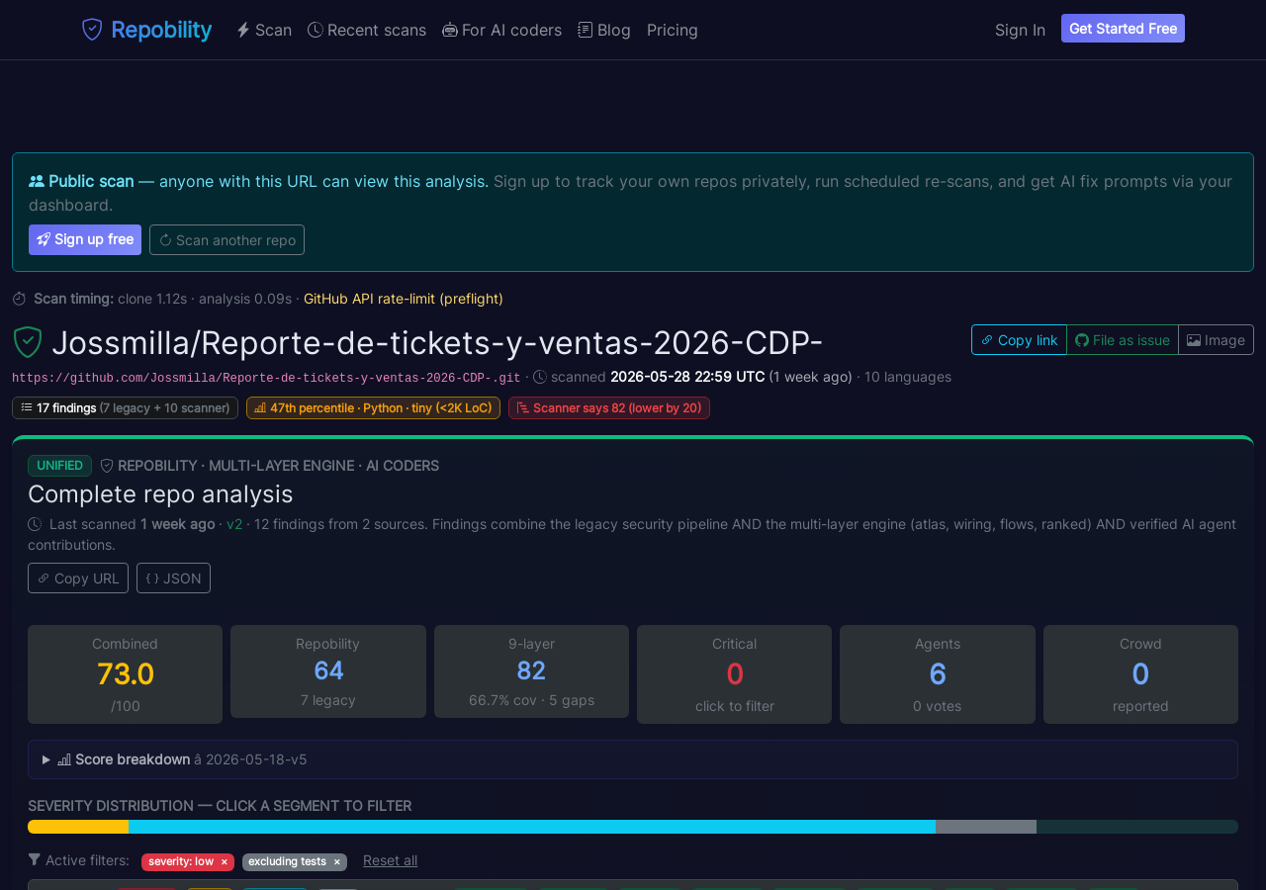This screenshot has width=1266, height=890.
Task: Click the 47th percentile Python badge
Action: 373,407
